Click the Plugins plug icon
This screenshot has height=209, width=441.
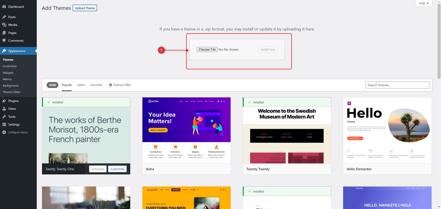coord(4,101)
